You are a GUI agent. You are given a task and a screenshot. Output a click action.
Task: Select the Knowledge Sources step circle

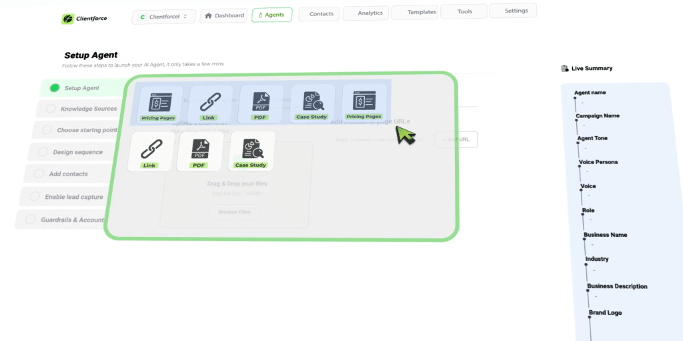click(51, 109)
